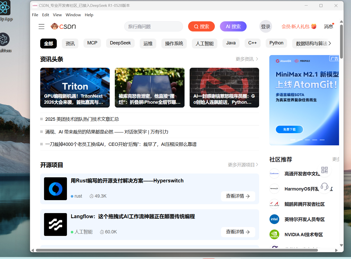Open the hamburger menu icon
This screenshot has height=259, width=351.
(x=41, y=26)
